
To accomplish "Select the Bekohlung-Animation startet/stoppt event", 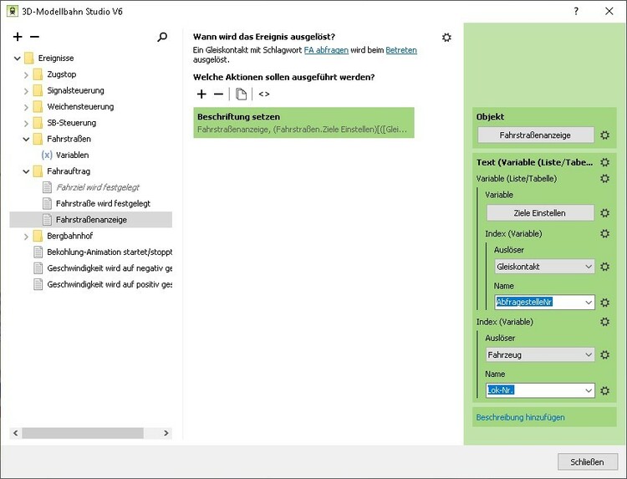I will [x=110, y=252].
